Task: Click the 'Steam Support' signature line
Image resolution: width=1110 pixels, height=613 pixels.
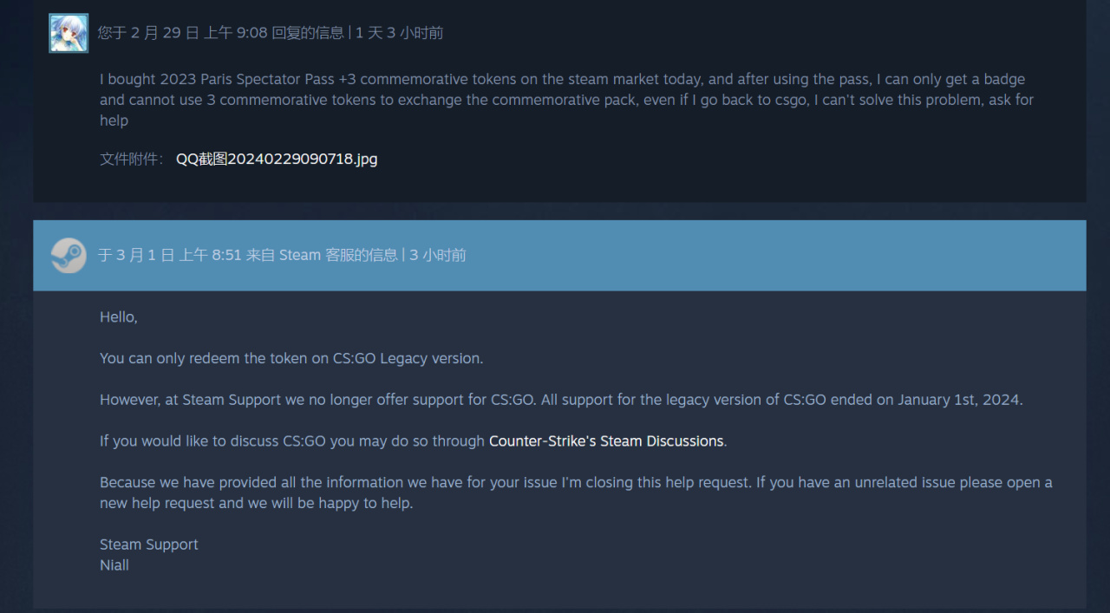Action: point(149,545)
